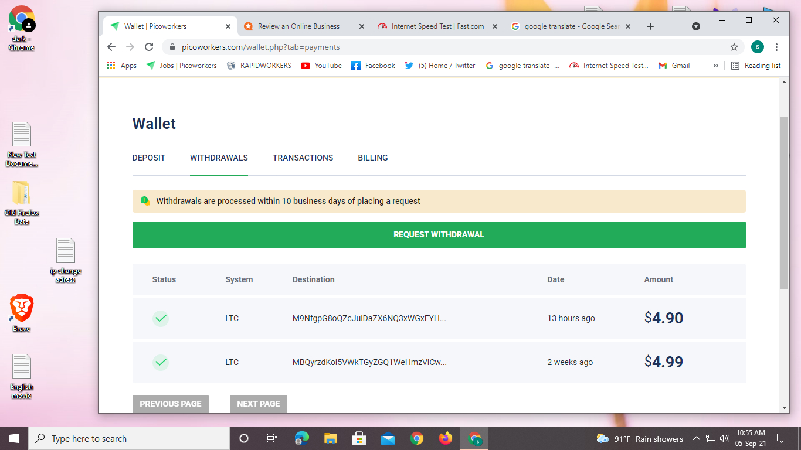
Task: Click the M9NfgpG8oQZc destination address
Action: pyautogui.click(x=369, y=318)
